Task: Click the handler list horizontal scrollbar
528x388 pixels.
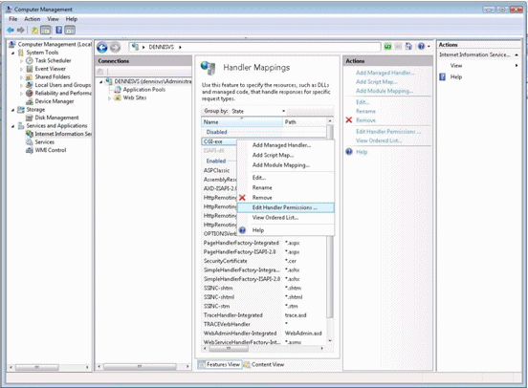Action: pos(264,348)
